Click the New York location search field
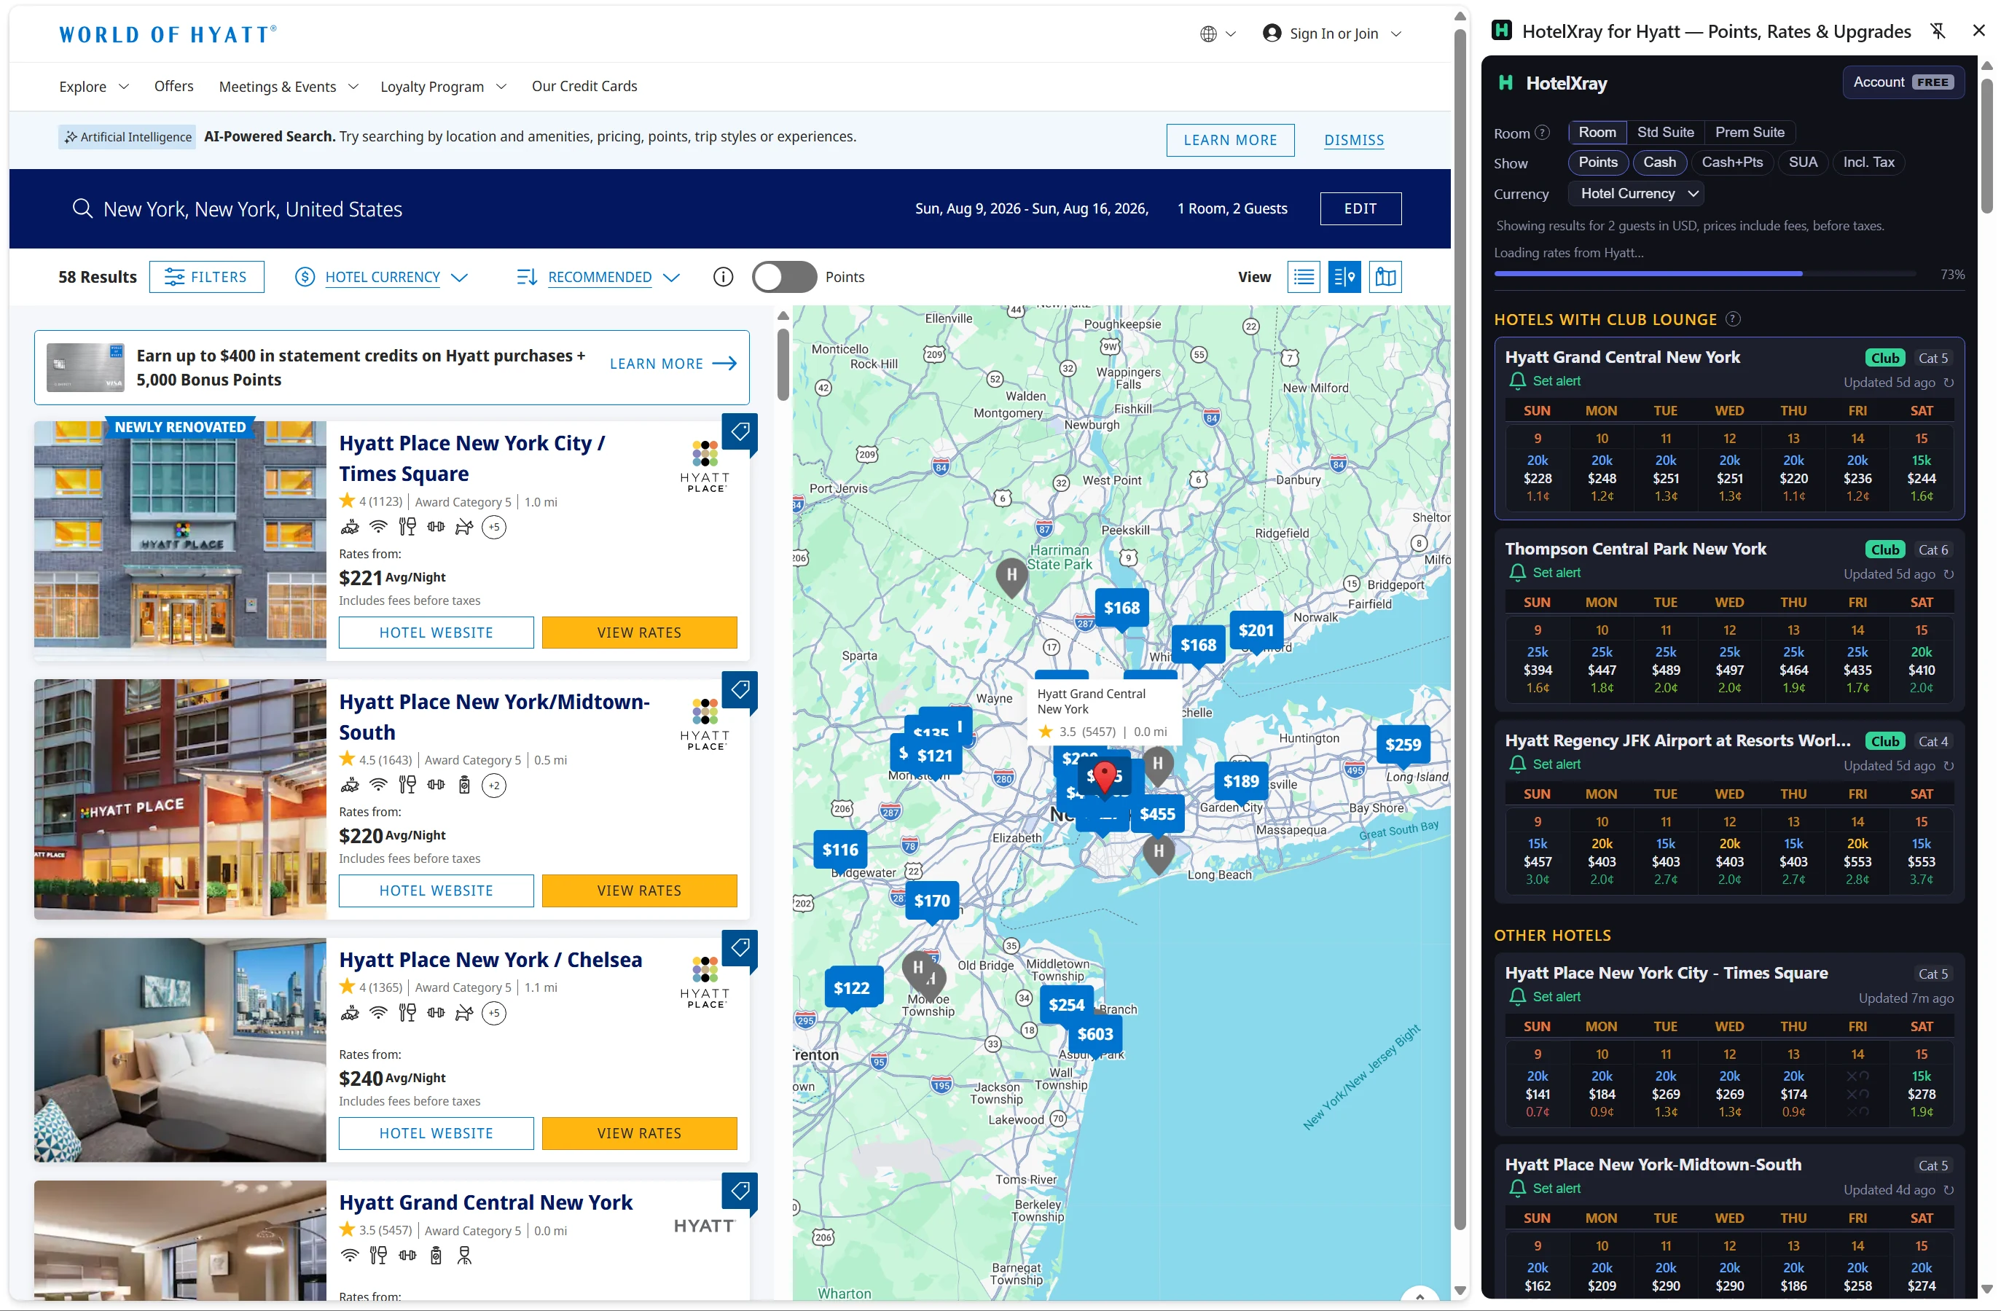Screen dimensions: 2001x1311 (x=252, y=209)
